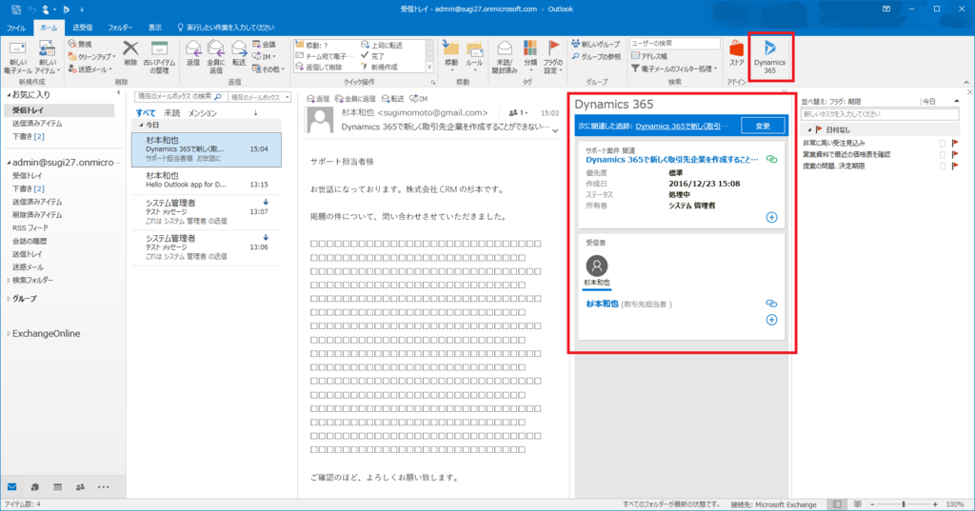Collapse the お気に入り favorites section
The image size is (975, 511).
tap(9, 95)
